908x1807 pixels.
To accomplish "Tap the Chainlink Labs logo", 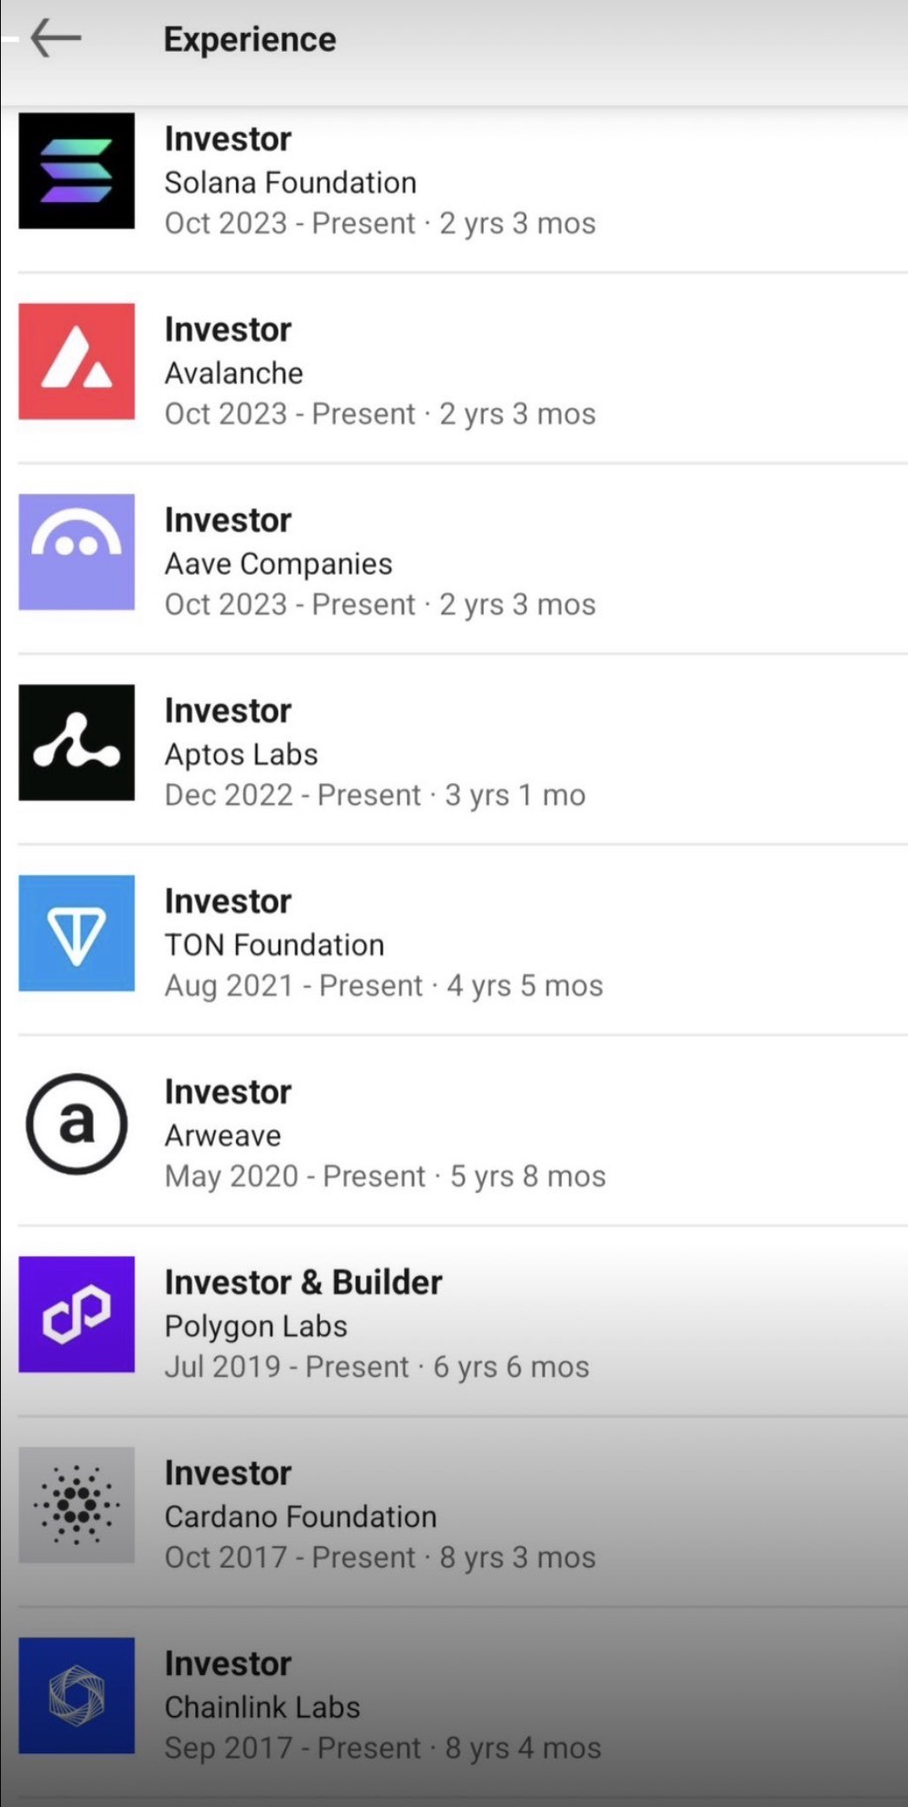I will (76, 1696).
